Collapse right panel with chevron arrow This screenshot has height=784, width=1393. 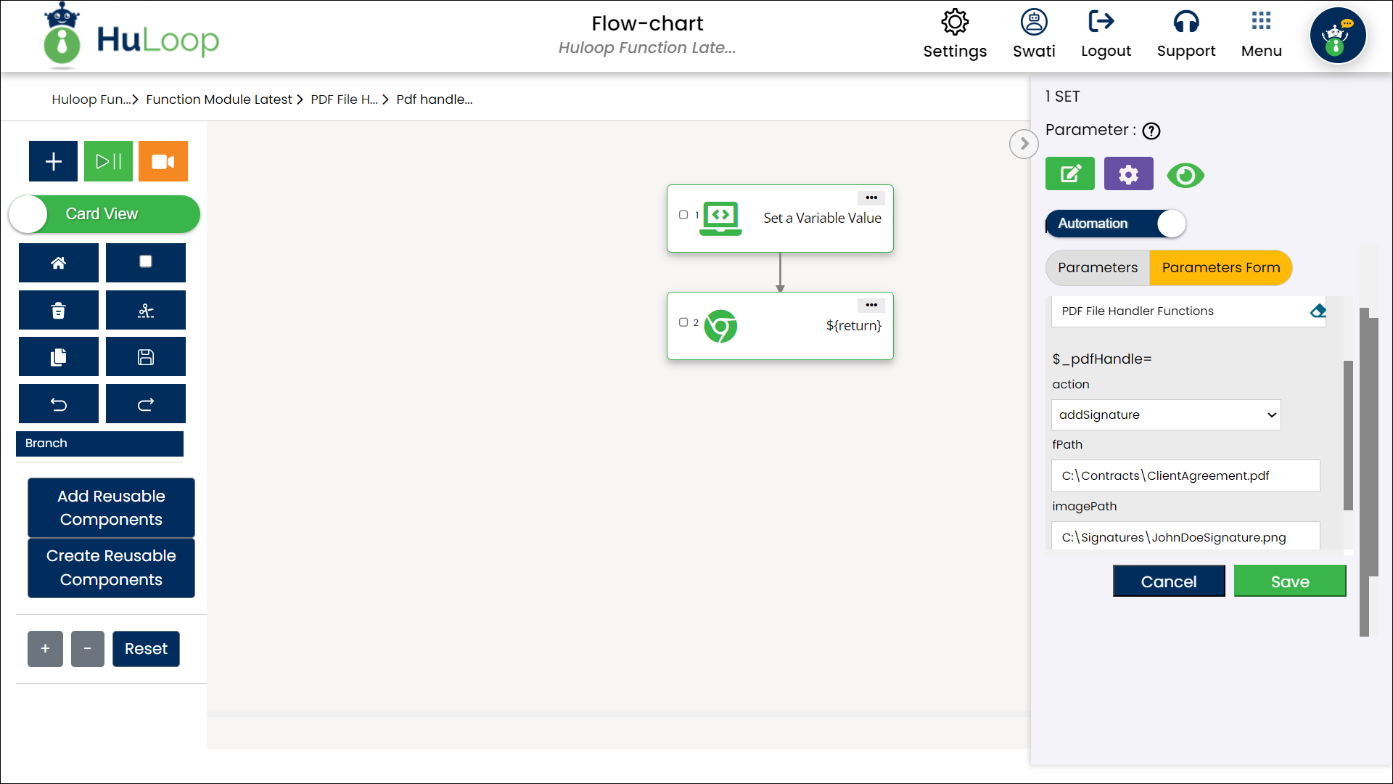tap(1024, 144)
